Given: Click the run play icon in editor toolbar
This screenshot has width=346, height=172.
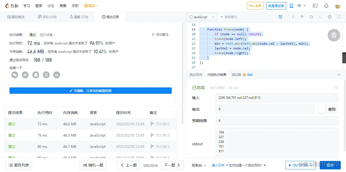Looking at the screenshot, I should tap(302, 17).
